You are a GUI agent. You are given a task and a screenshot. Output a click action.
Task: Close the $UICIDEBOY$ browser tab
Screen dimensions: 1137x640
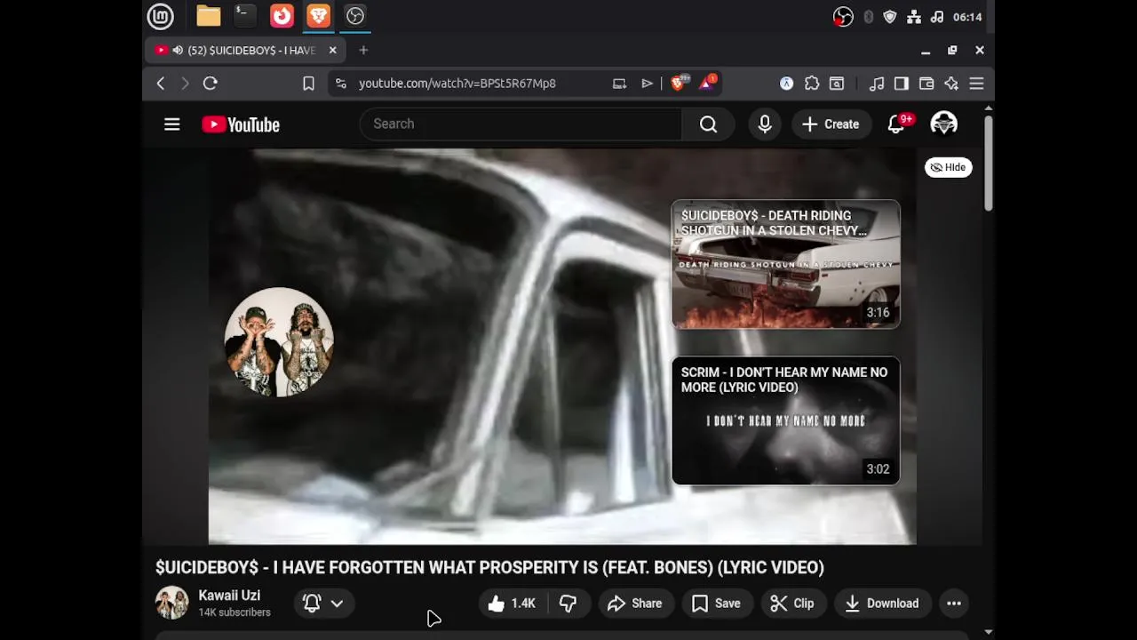click(332, 51)
